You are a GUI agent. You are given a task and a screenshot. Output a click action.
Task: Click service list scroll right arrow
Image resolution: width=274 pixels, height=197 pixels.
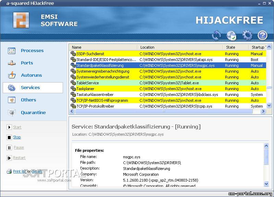[x=263, y=111]
